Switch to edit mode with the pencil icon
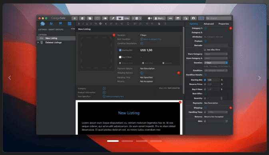The image size is (269, 155). coord(113,18)
